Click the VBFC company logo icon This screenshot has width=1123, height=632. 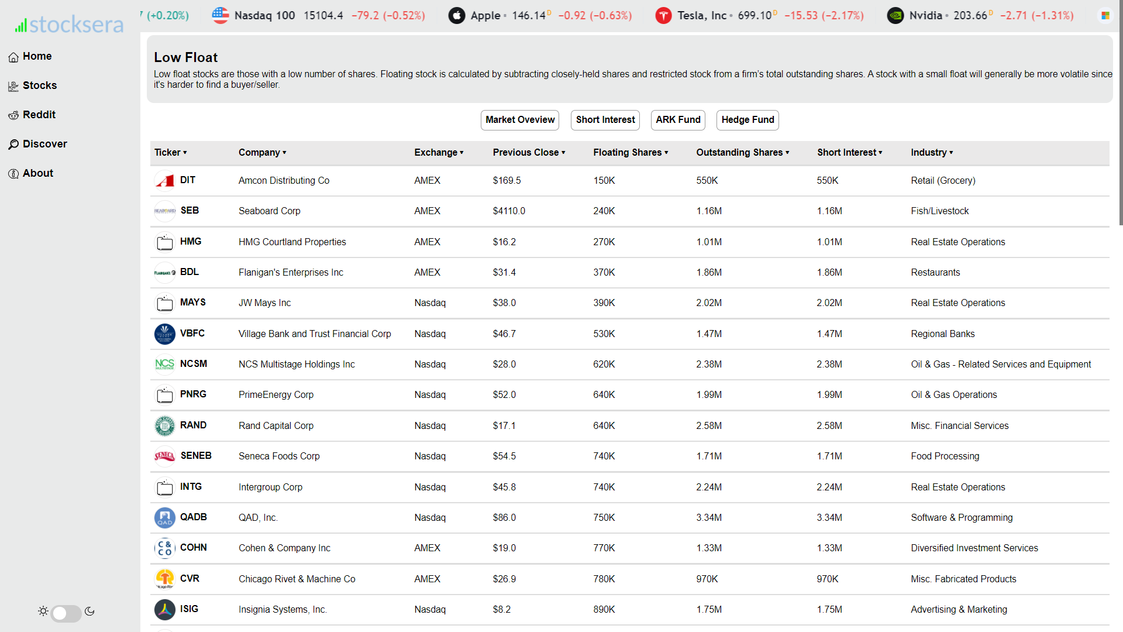point(165,334)
